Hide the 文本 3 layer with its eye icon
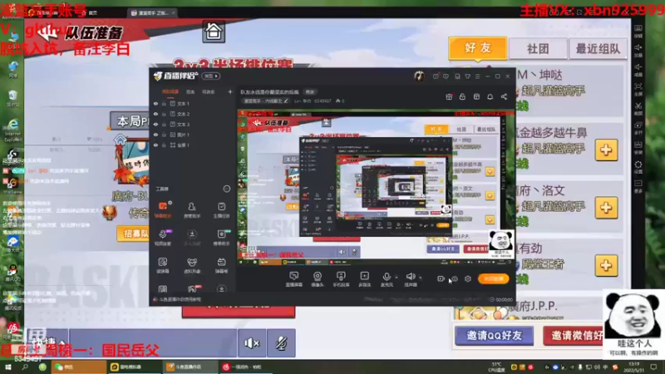The height and width of the screenshot is (374, 665). (155, 124)
